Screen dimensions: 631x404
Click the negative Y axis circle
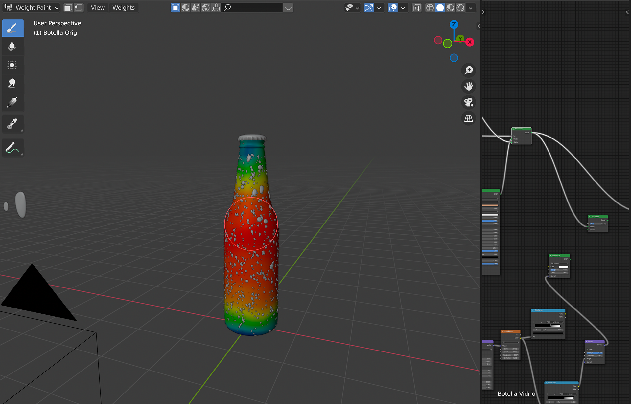[x=448, y=44]
